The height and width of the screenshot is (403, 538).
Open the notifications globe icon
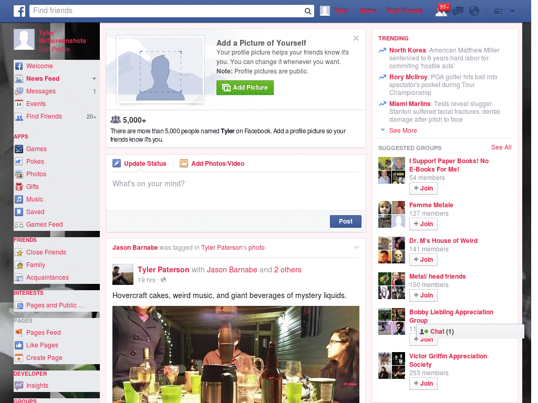point(474,12)
